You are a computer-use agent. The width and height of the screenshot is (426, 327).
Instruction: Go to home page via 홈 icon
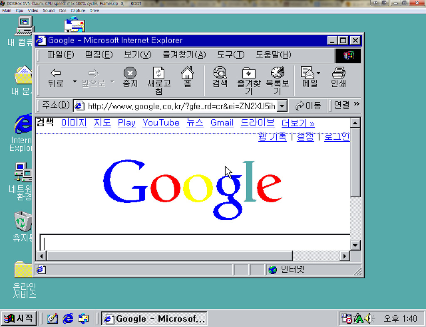click(188, 77)
